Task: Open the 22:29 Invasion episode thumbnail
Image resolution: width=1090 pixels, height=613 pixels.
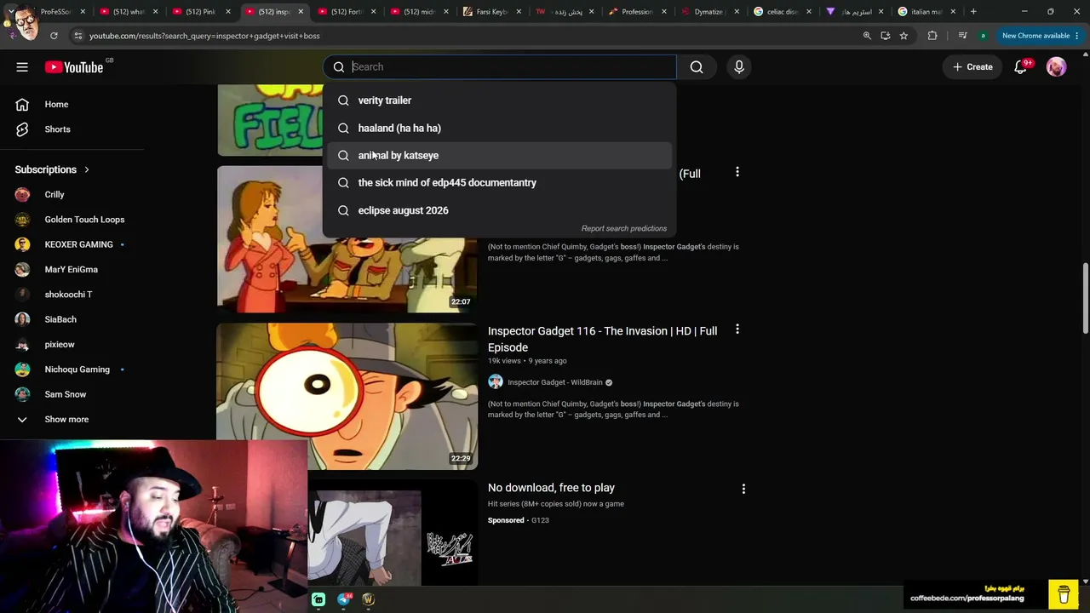Action: point(347,396)
